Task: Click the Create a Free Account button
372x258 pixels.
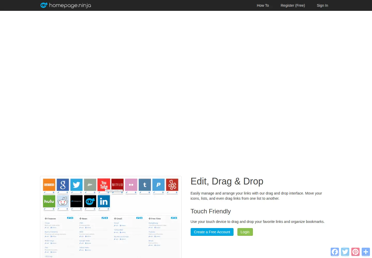Action: 212,232
